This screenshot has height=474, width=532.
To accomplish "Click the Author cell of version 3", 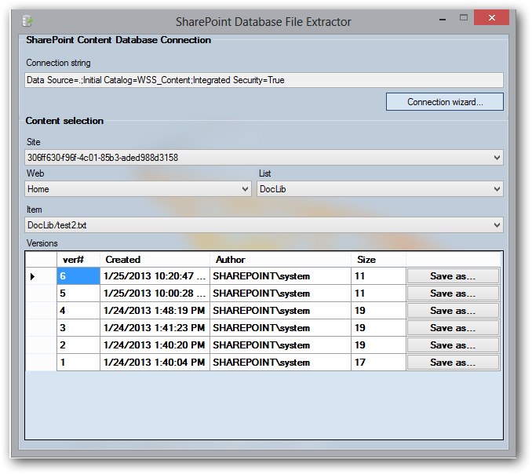I will tap(281, 328).
